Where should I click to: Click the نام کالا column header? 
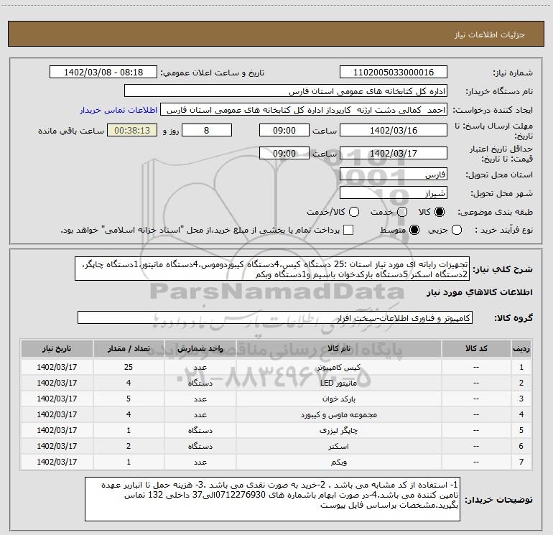(x=338, y=349)
